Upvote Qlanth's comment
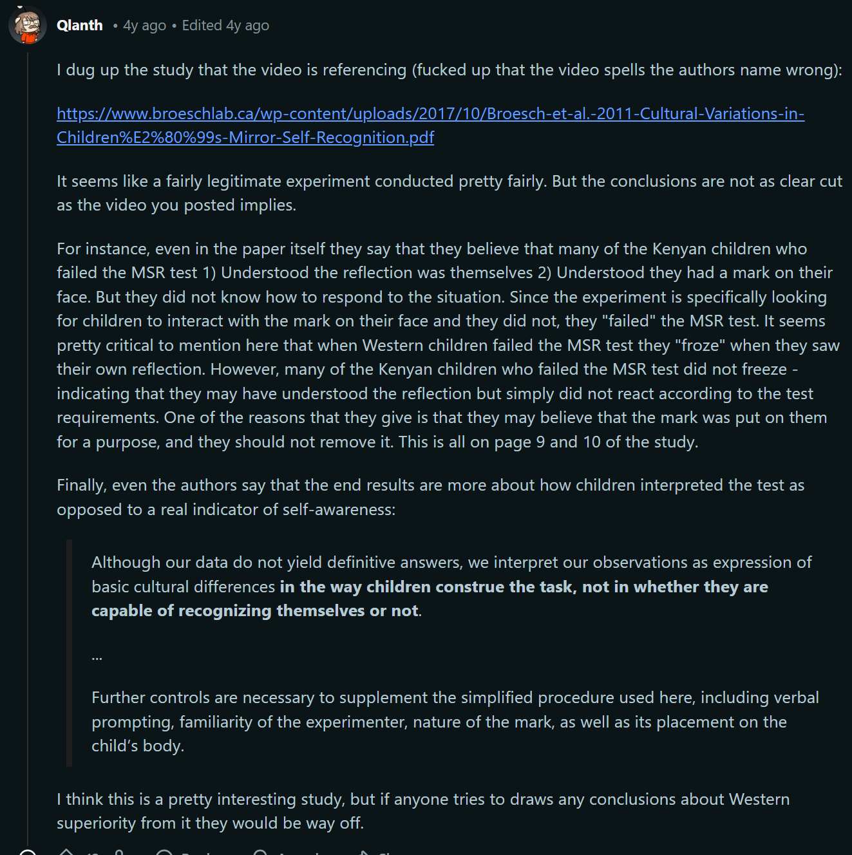The image size is (852, 855). pyautogui.click(x=66, y=852)
